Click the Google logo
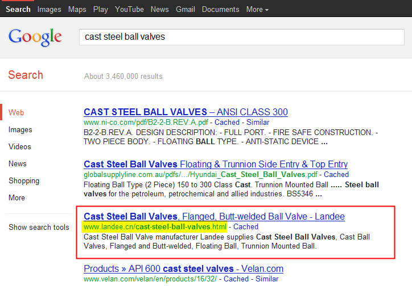Image resolution: width=412 pixels, height=286 pixels. (x=35, y=37)
